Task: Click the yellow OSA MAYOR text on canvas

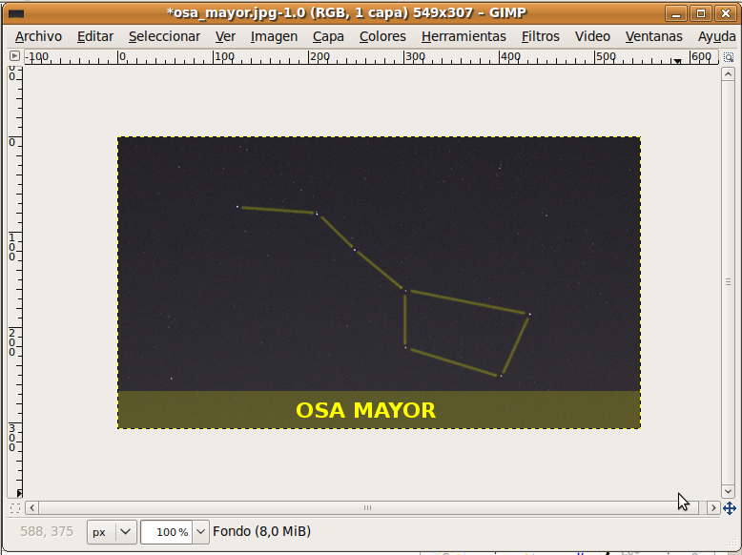Action: click(365, 410)
